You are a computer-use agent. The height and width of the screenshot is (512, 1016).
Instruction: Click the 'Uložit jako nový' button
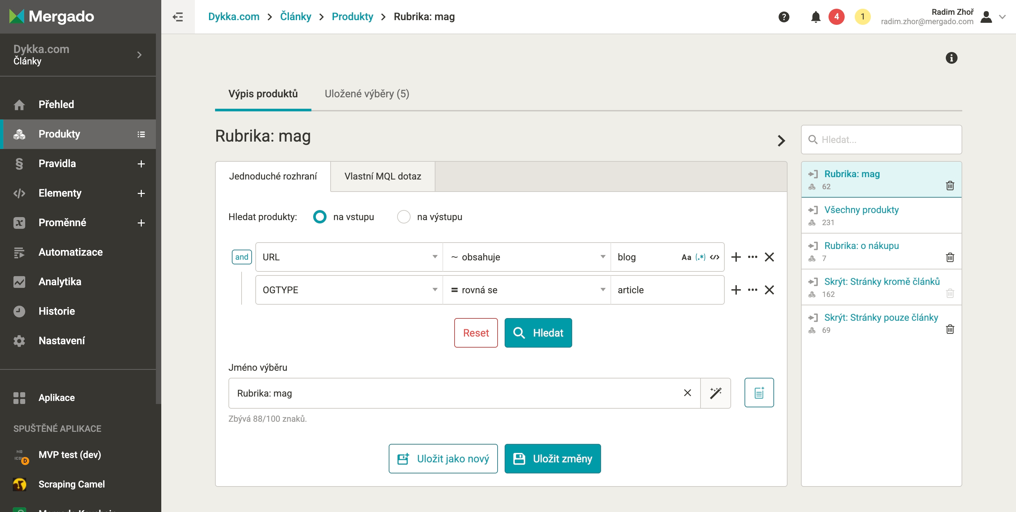click(443, 458)
